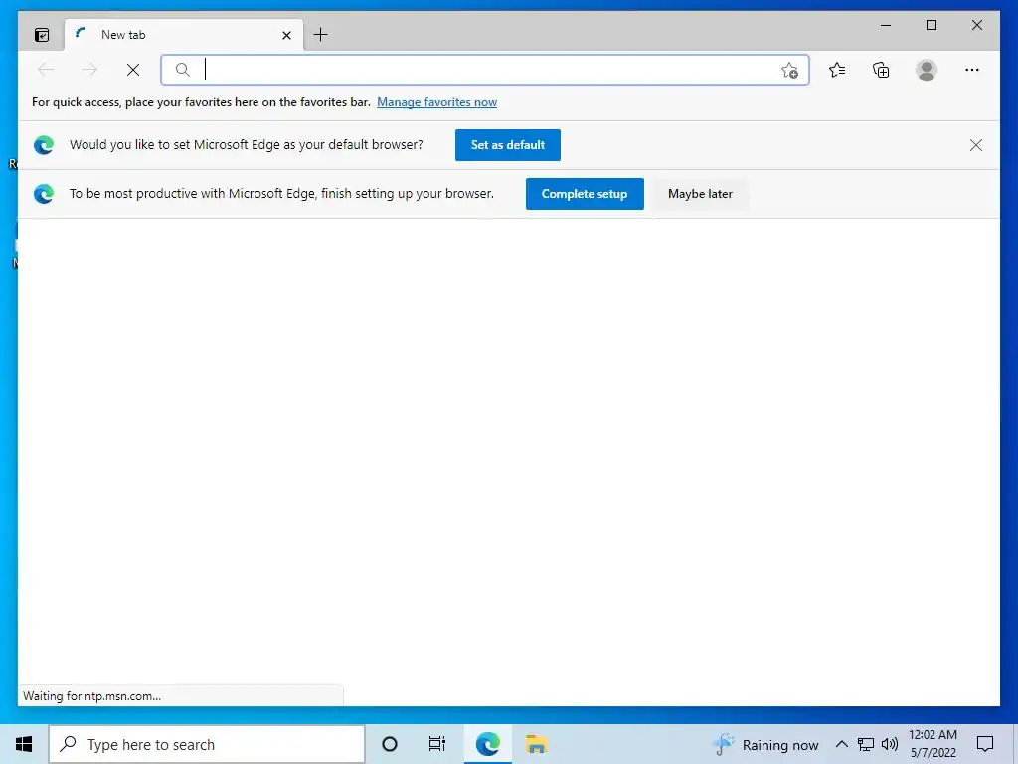This screenshot has height=764, width=1018.
Task: Open the taskbar clock and date
Action: click(933, 744)
